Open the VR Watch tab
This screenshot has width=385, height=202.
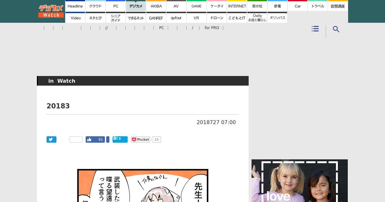click(196, 17)
